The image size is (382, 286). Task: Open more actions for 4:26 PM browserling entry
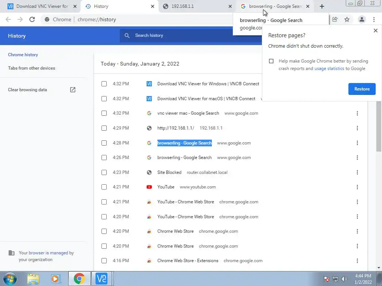coord(357,158)
